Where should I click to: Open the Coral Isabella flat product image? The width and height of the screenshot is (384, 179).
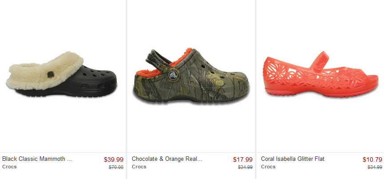tap(321, 74)
